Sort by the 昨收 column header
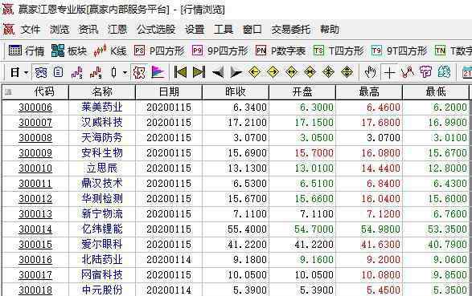 point(236,92)
